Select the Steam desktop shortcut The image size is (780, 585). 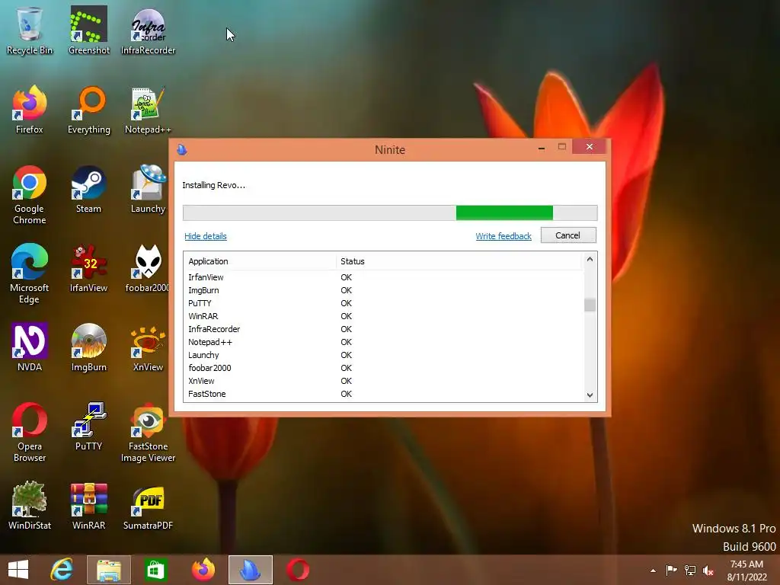(x=88, y=189)
